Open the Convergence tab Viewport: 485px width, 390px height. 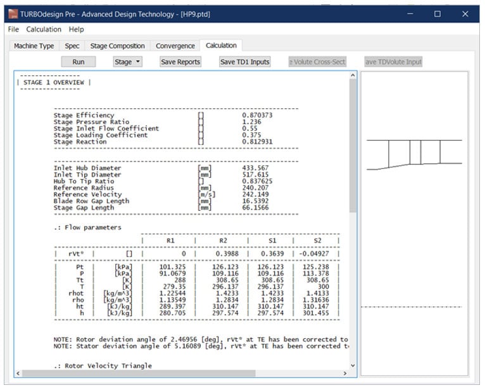tap(175, 46)
